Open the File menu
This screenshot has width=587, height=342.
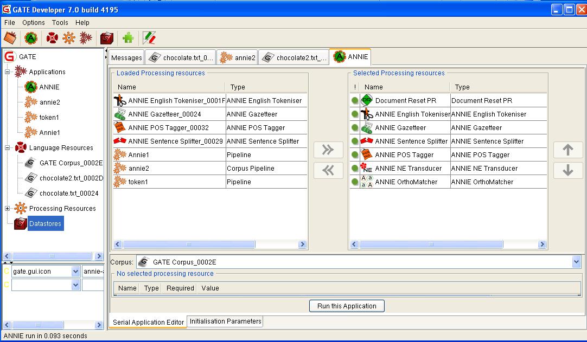click(10, 22)
